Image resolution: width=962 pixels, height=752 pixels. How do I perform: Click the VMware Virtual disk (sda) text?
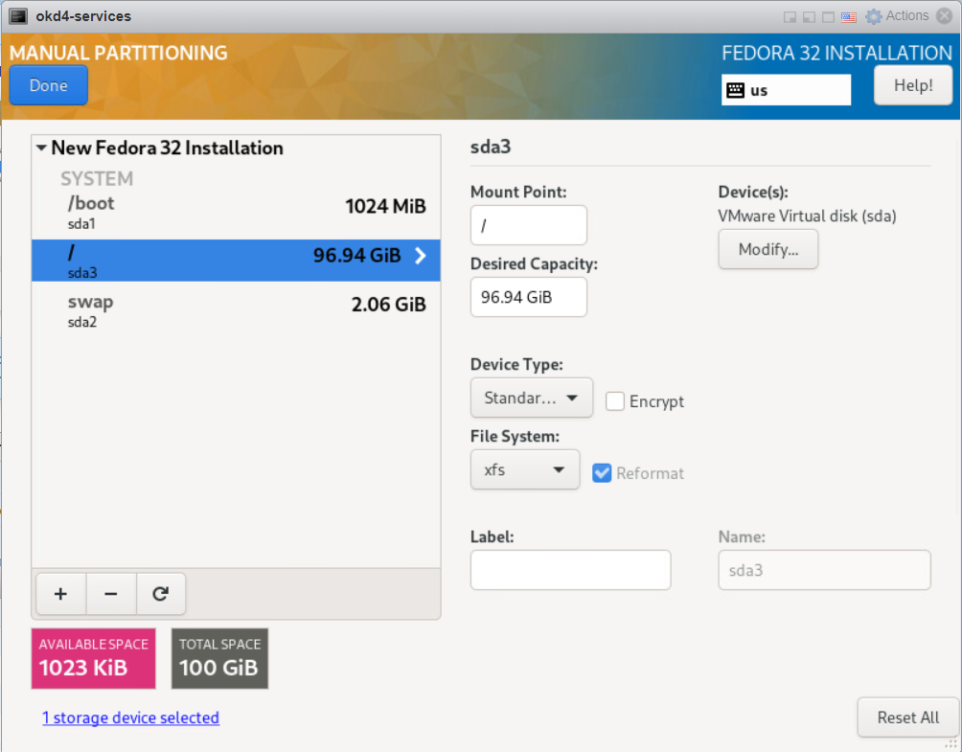tap(807, 216)
